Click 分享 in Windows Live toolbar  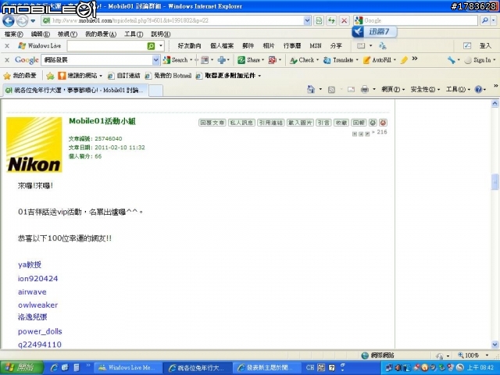click(336, 46)
